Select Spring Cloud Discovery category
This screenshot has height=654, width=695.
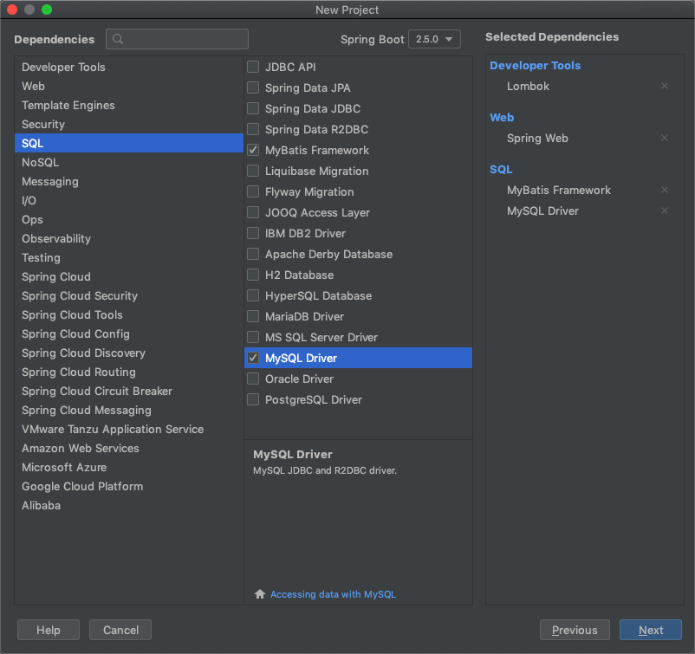coord(129,353)
